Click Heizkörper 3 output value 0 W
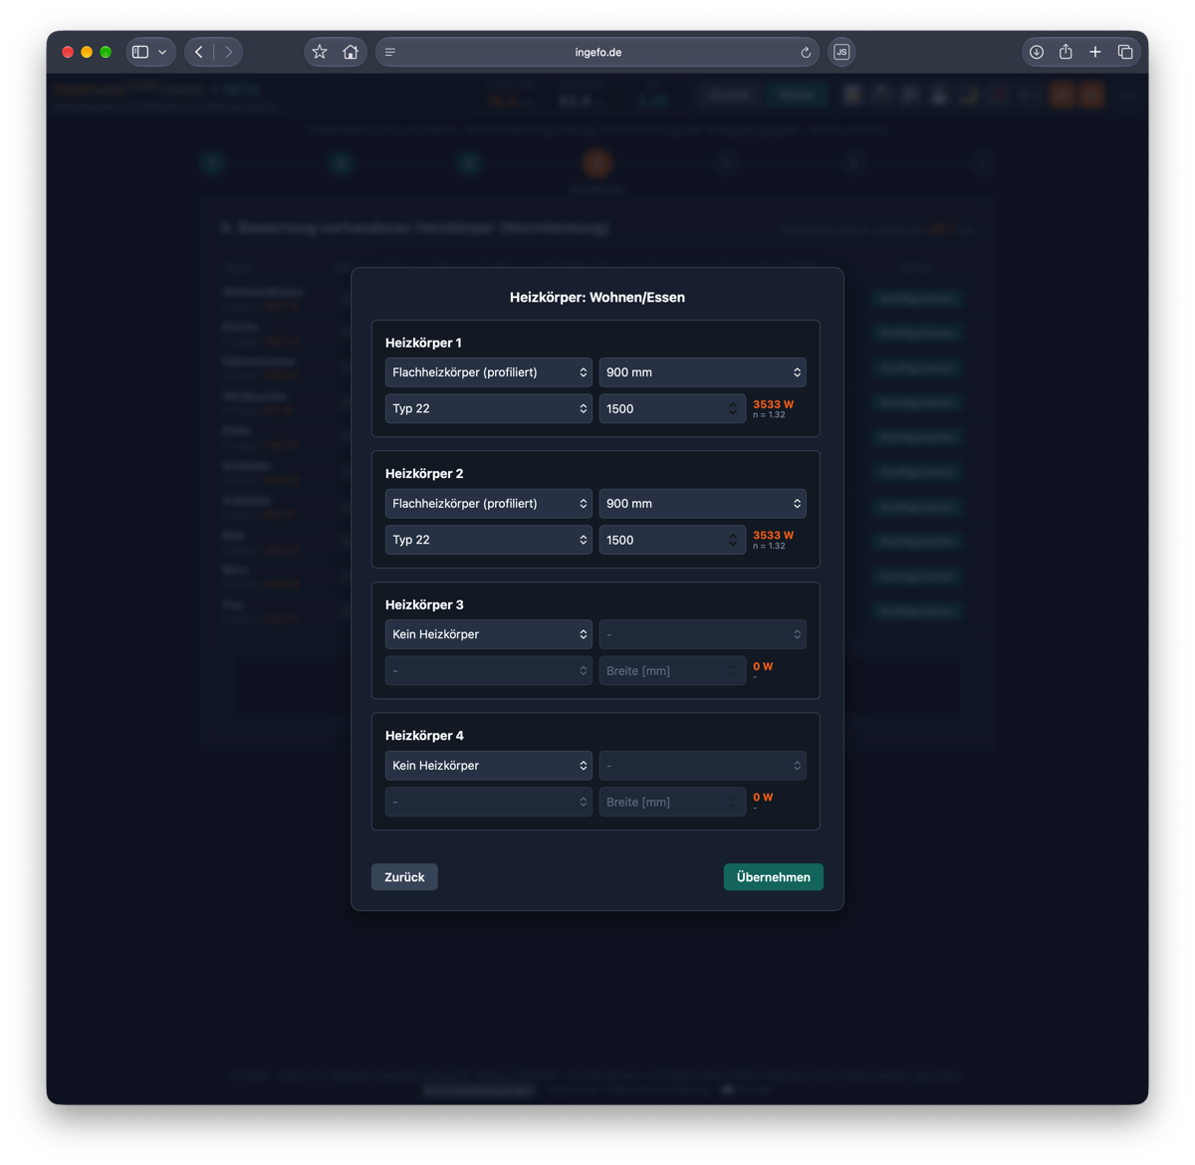 coord(763,666)
